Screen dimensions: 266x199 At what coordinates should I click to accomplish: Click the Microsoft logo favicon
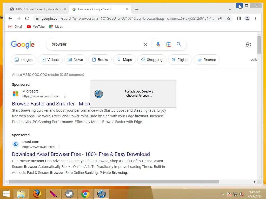click(x=16, y=94)
